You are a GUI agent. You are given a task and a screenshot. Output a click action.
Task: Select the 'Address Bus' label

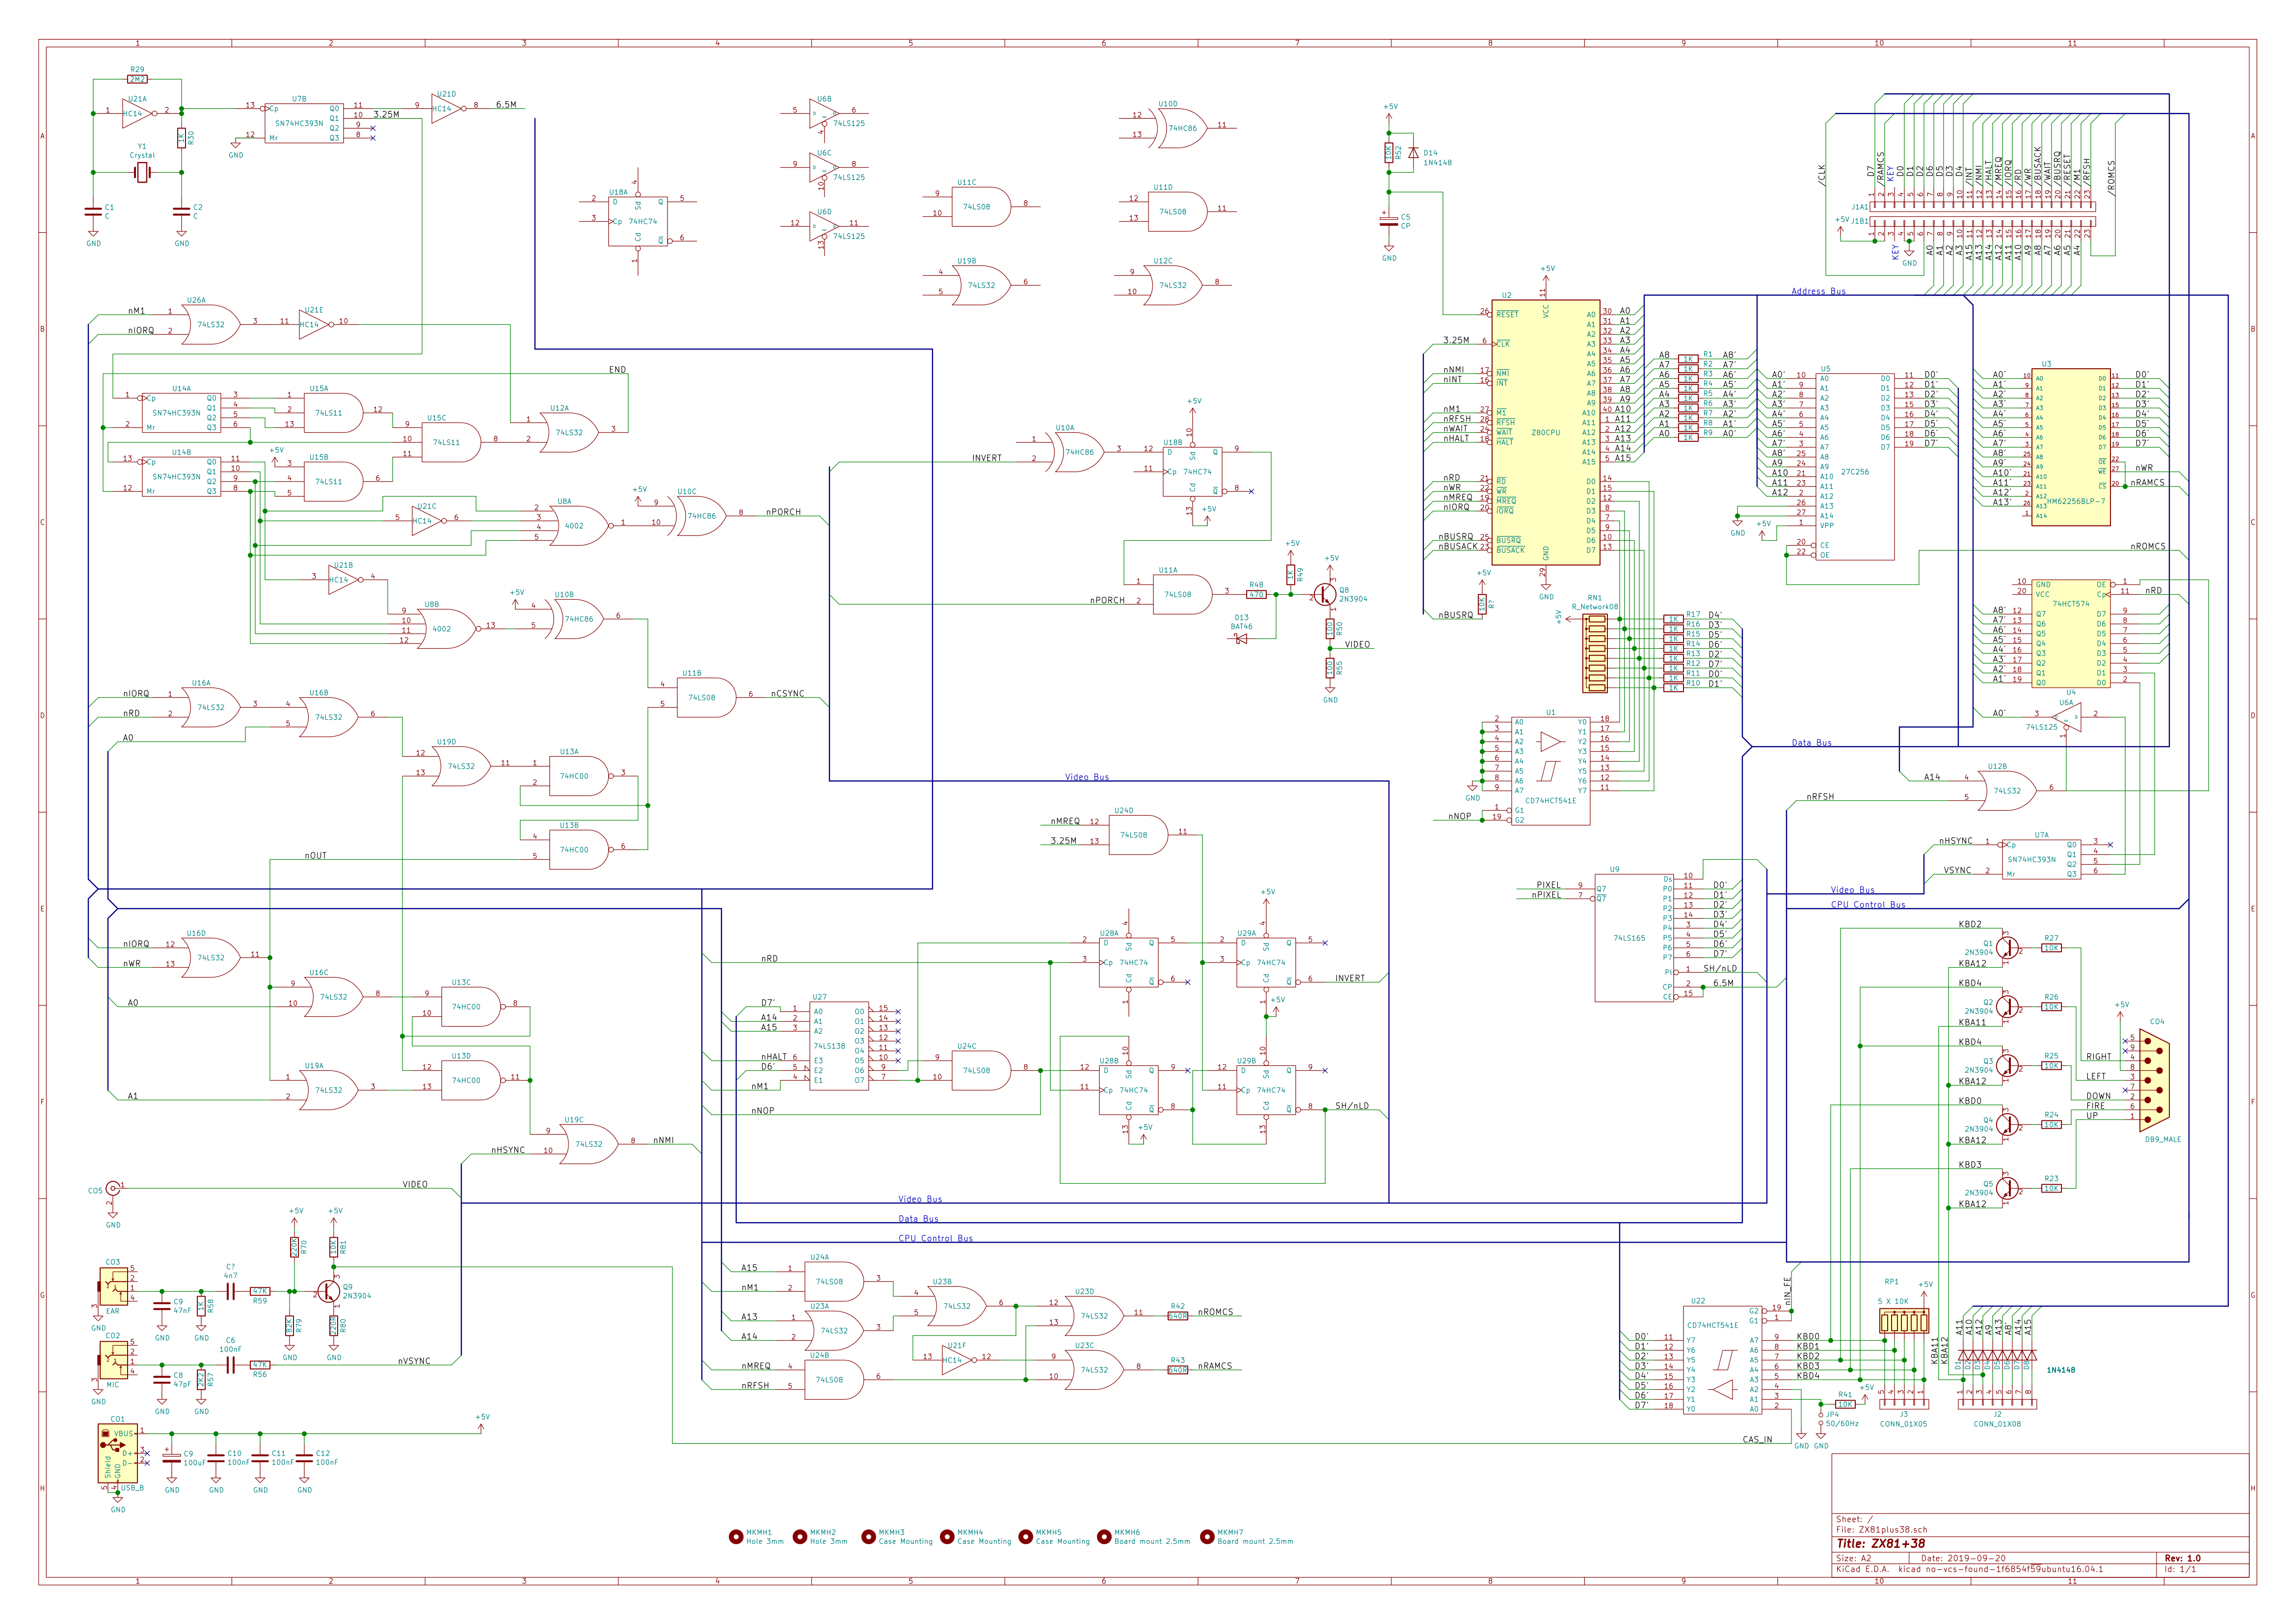pyautogui.click(x=1818, y=291)
